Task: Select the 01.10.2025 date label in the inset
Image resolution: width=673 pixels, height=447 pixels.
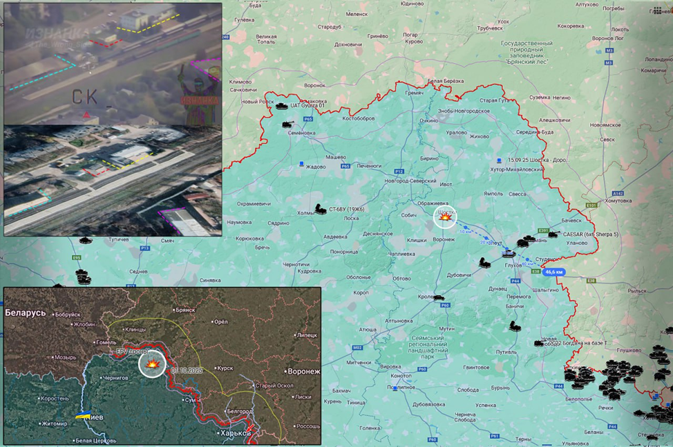Action: pos(184,370)
